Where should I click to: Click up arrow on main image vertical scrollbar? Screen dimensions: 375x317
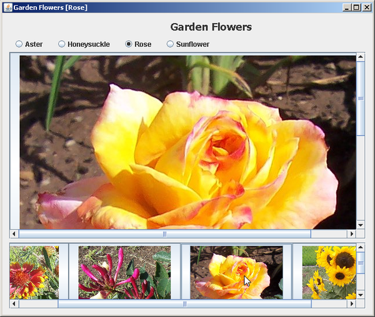pos(360,57)
